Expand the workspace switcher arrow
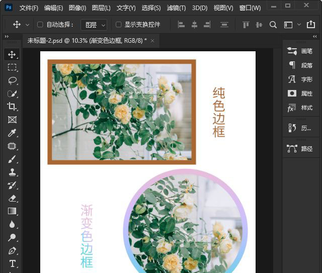This screenshot has height=273, width=322. click(299, 25)
